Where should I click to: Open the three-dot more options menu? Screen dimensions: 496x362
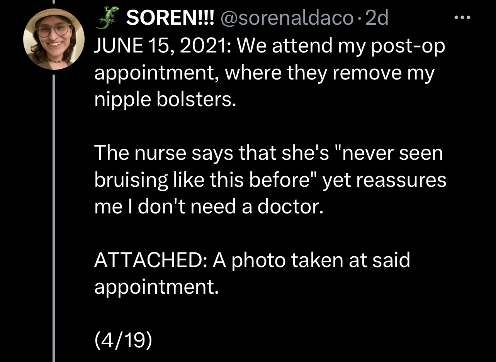pos(462,18)
